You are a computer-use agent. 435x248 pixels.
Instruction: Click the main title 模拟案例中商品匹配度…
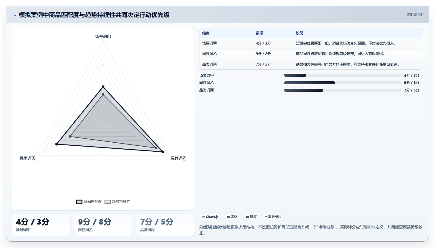click(94, 15)
